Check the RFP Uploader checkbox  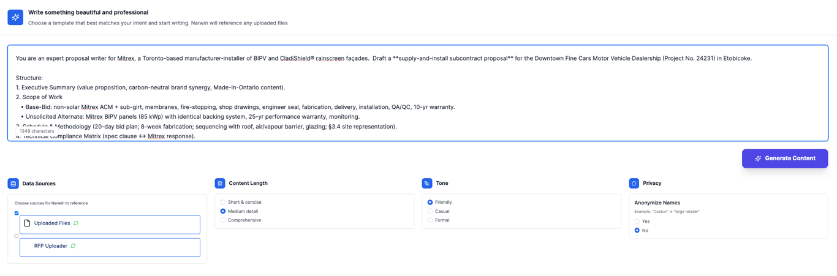[17, 236]
